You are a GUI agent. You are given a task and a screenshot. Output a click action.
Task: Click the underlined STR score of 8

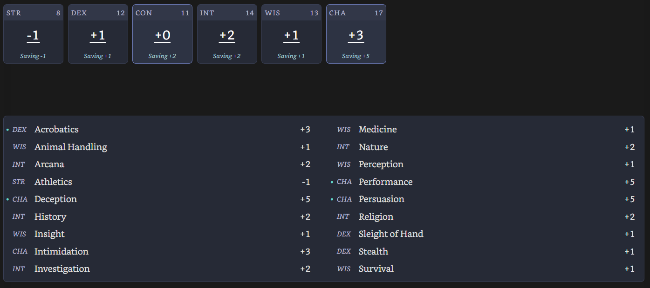point(58,13)
